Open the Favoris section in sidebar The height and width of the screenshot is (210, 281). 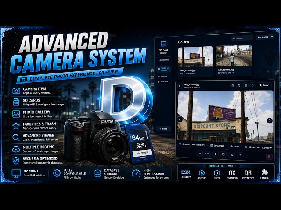(x=162, y=76)
